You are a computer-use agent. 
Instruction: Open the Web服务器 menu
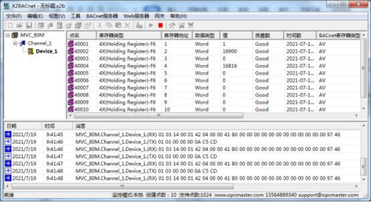pyautogui.click(x=136, y=16)
